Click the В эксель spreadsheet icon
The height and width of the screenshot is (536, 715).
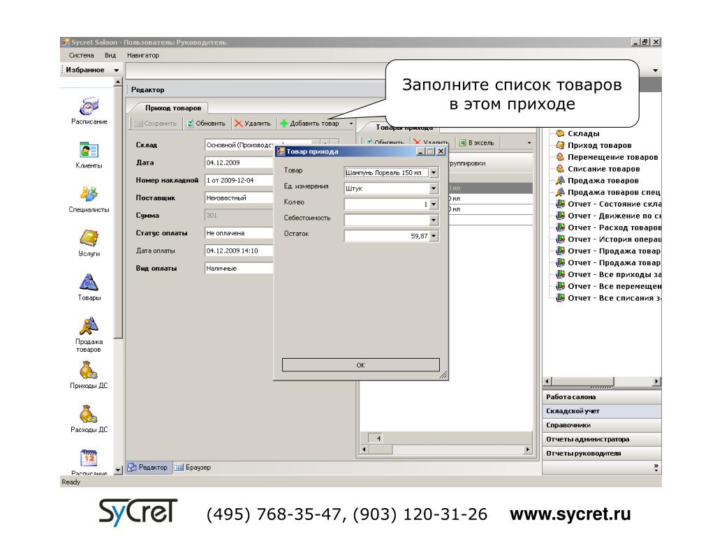coord(463,142)
